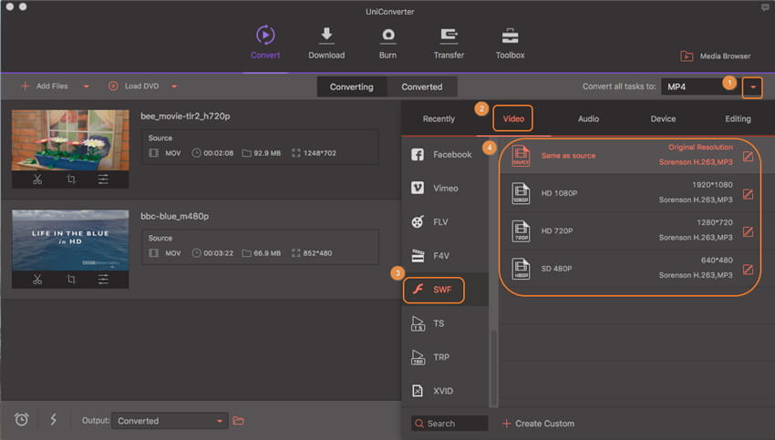Open the Recently tab
The height and width of the screenshot is (440, 775).
(x=439, y=119)
